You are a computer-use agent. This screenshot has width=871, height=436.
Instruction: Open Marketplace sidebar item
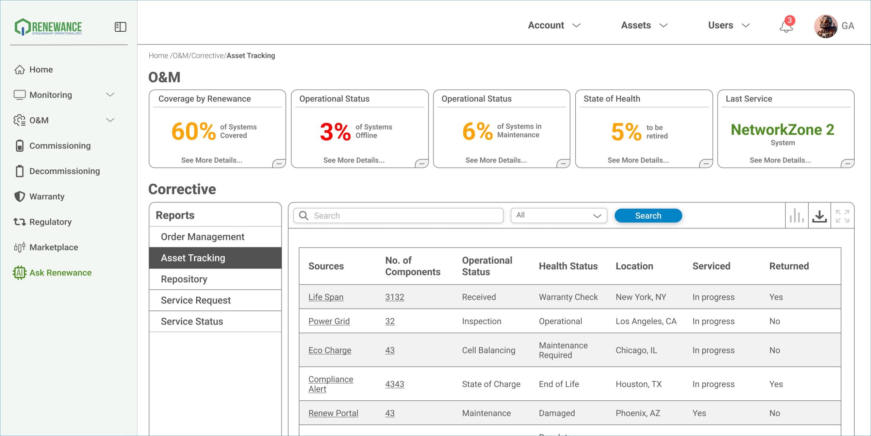(x=46, y=247)
